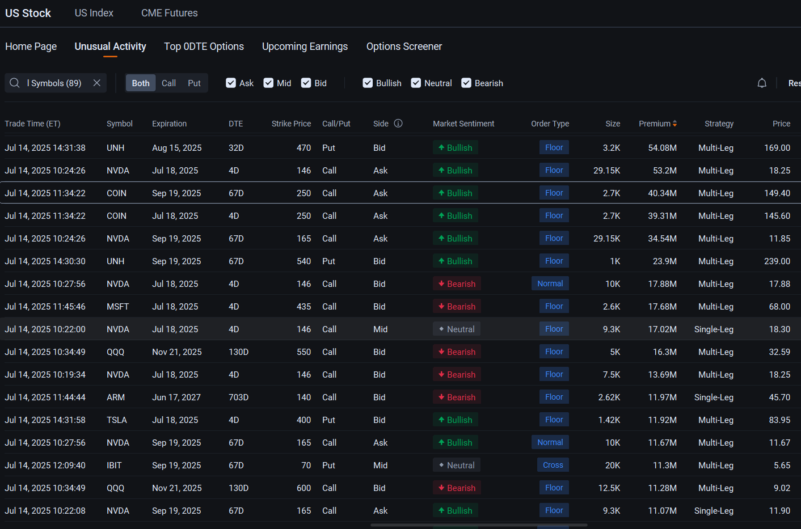Click the Trade Time (ET) column header

tap(32, 124)
